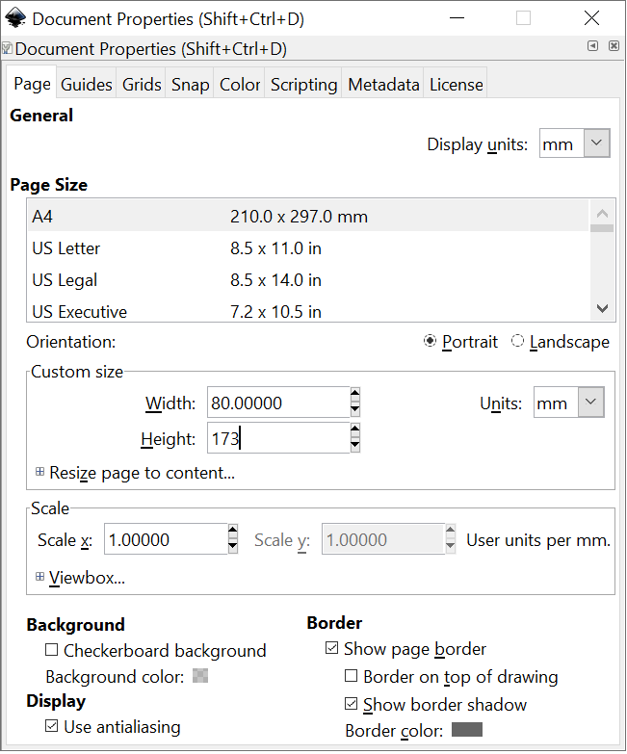Select Portrait orientation
This screenshot has height=754, width=627.
[460, 342]
